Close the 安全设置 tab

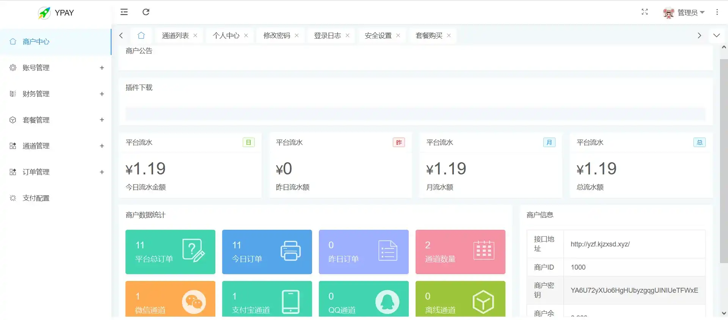pyautogui.click(x=398, y=36)
